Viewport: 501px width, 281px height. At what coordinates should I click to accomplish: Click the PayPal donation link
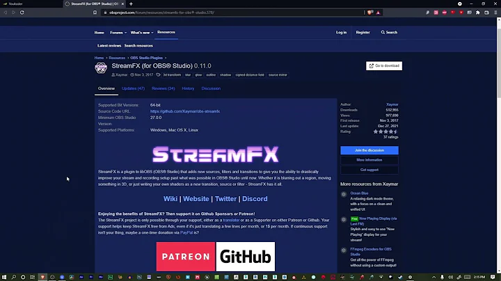coord(186,232)
